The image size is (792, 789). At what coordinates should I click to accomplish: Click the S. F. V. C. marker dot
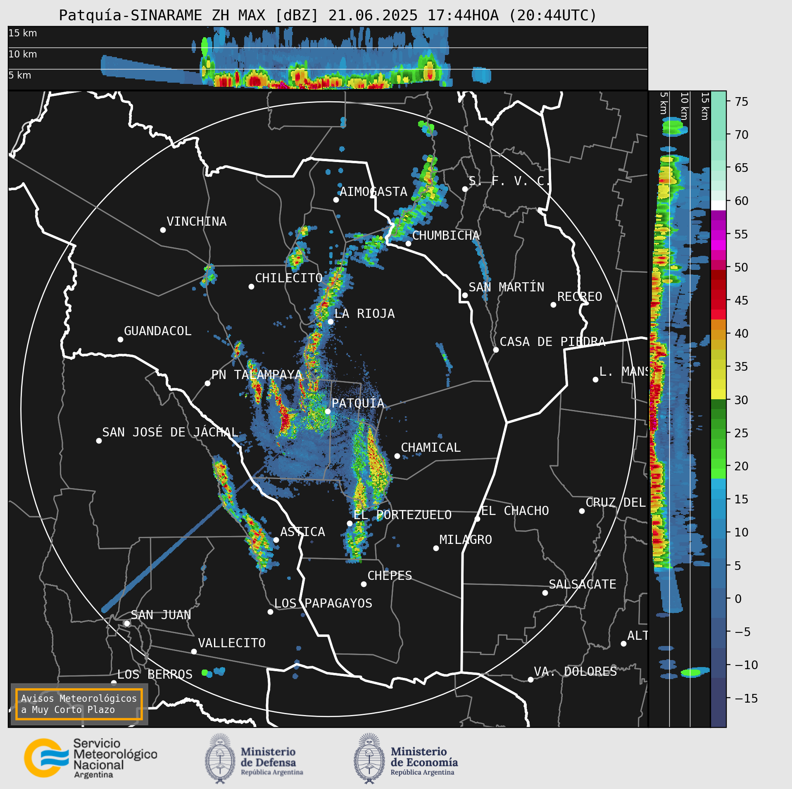point(465,189)
